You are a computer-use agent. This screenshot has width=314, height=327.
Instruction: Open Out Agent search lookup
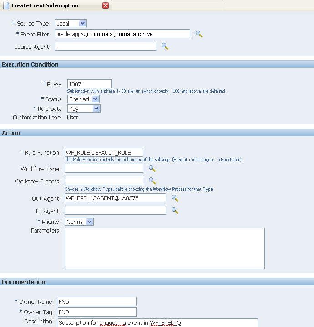[175, 198]
